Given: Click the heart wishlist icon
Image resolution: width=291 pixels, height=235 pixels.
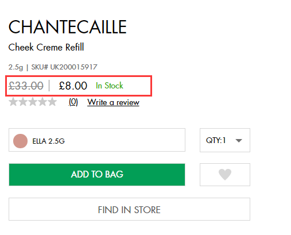Looking at the screenshot, I should click(x=225, y=175).
